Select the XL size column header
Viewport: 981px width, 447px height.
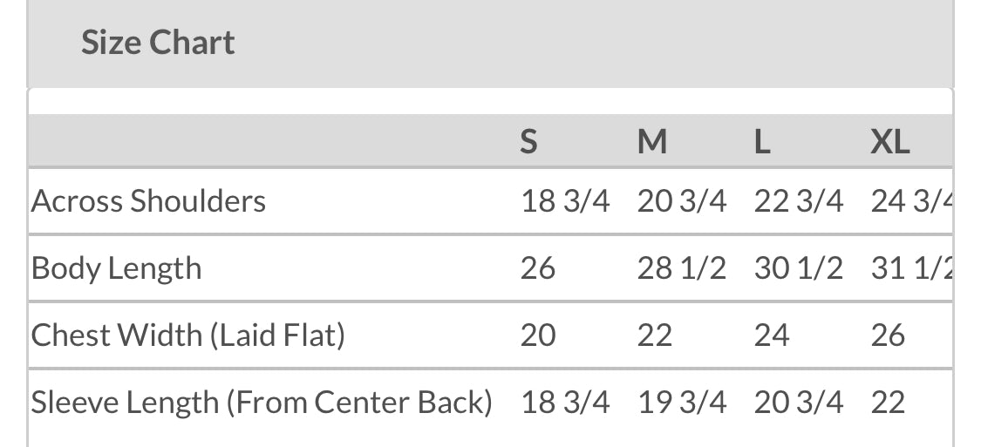tap(889, 141)
